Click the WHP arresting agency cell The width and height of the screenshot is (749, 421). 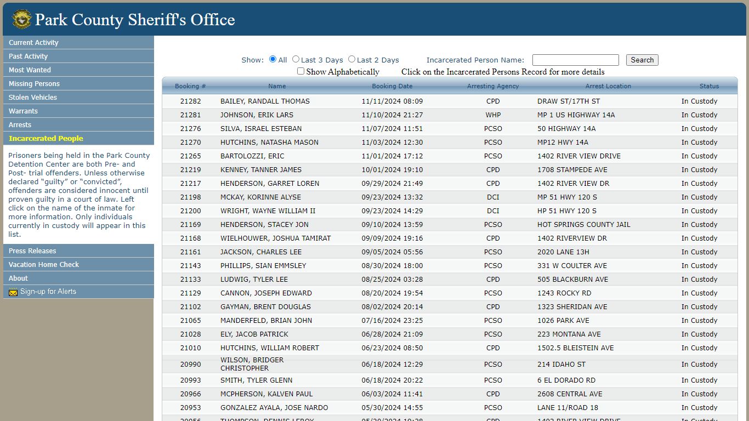[493, 115]
